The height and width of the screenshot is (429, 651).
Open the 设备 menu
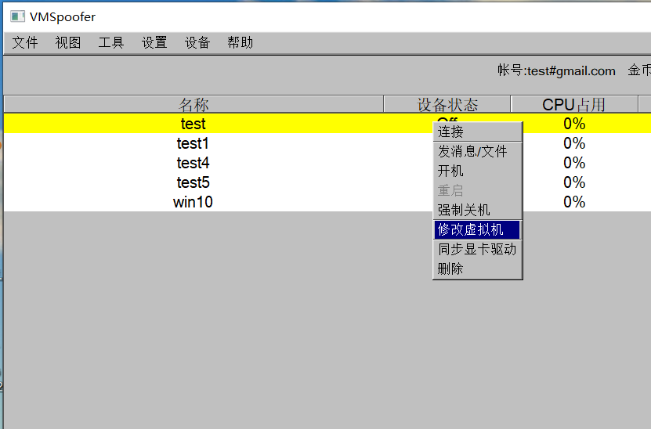click(197, 43)
